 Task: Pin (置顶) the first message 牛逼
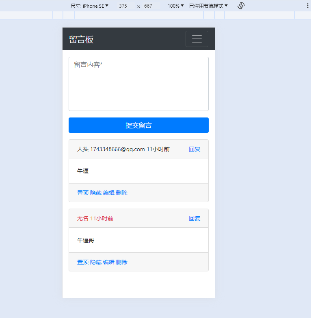pos(83,193)
